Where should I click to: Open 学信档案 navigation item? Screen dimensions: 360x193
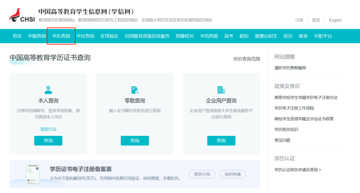point(209,36)
